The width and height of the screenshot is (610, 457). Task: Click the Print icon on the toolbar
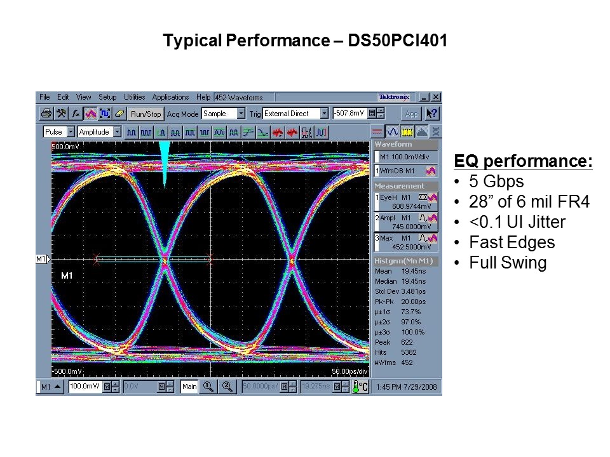pyautogui.click(x=47, y=113)
